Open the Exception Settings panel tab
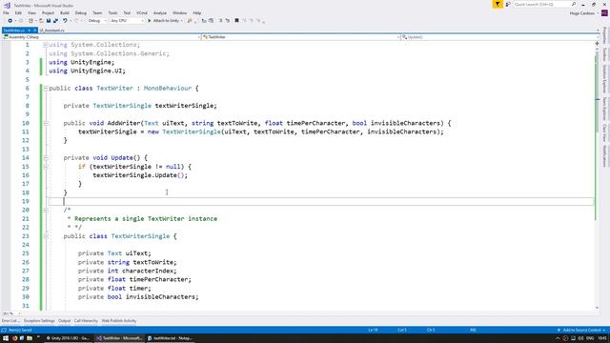610x343 pixels. (39, 321)
